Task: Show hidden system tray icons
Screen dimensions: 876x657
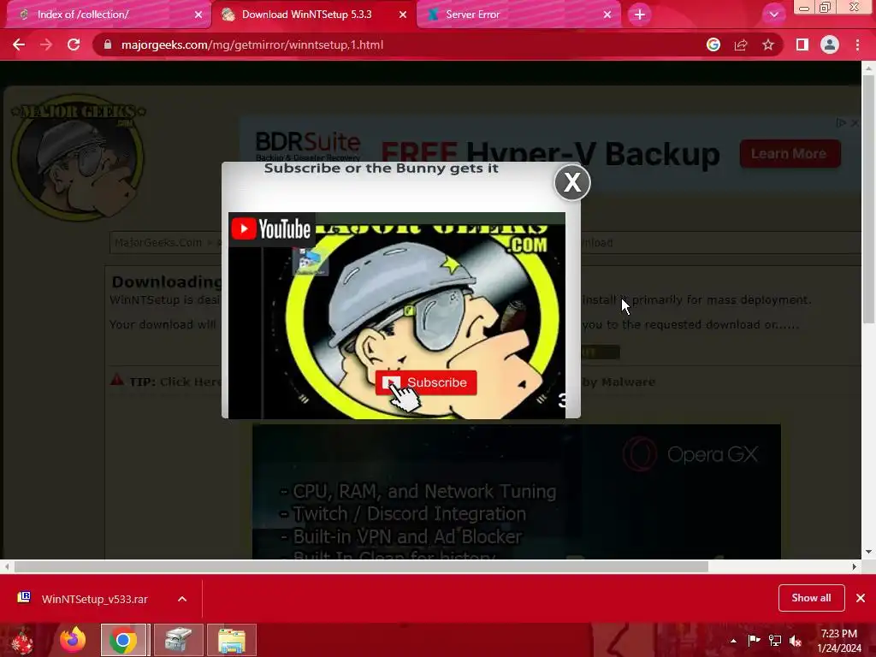Action: click(x=733, y=641)
